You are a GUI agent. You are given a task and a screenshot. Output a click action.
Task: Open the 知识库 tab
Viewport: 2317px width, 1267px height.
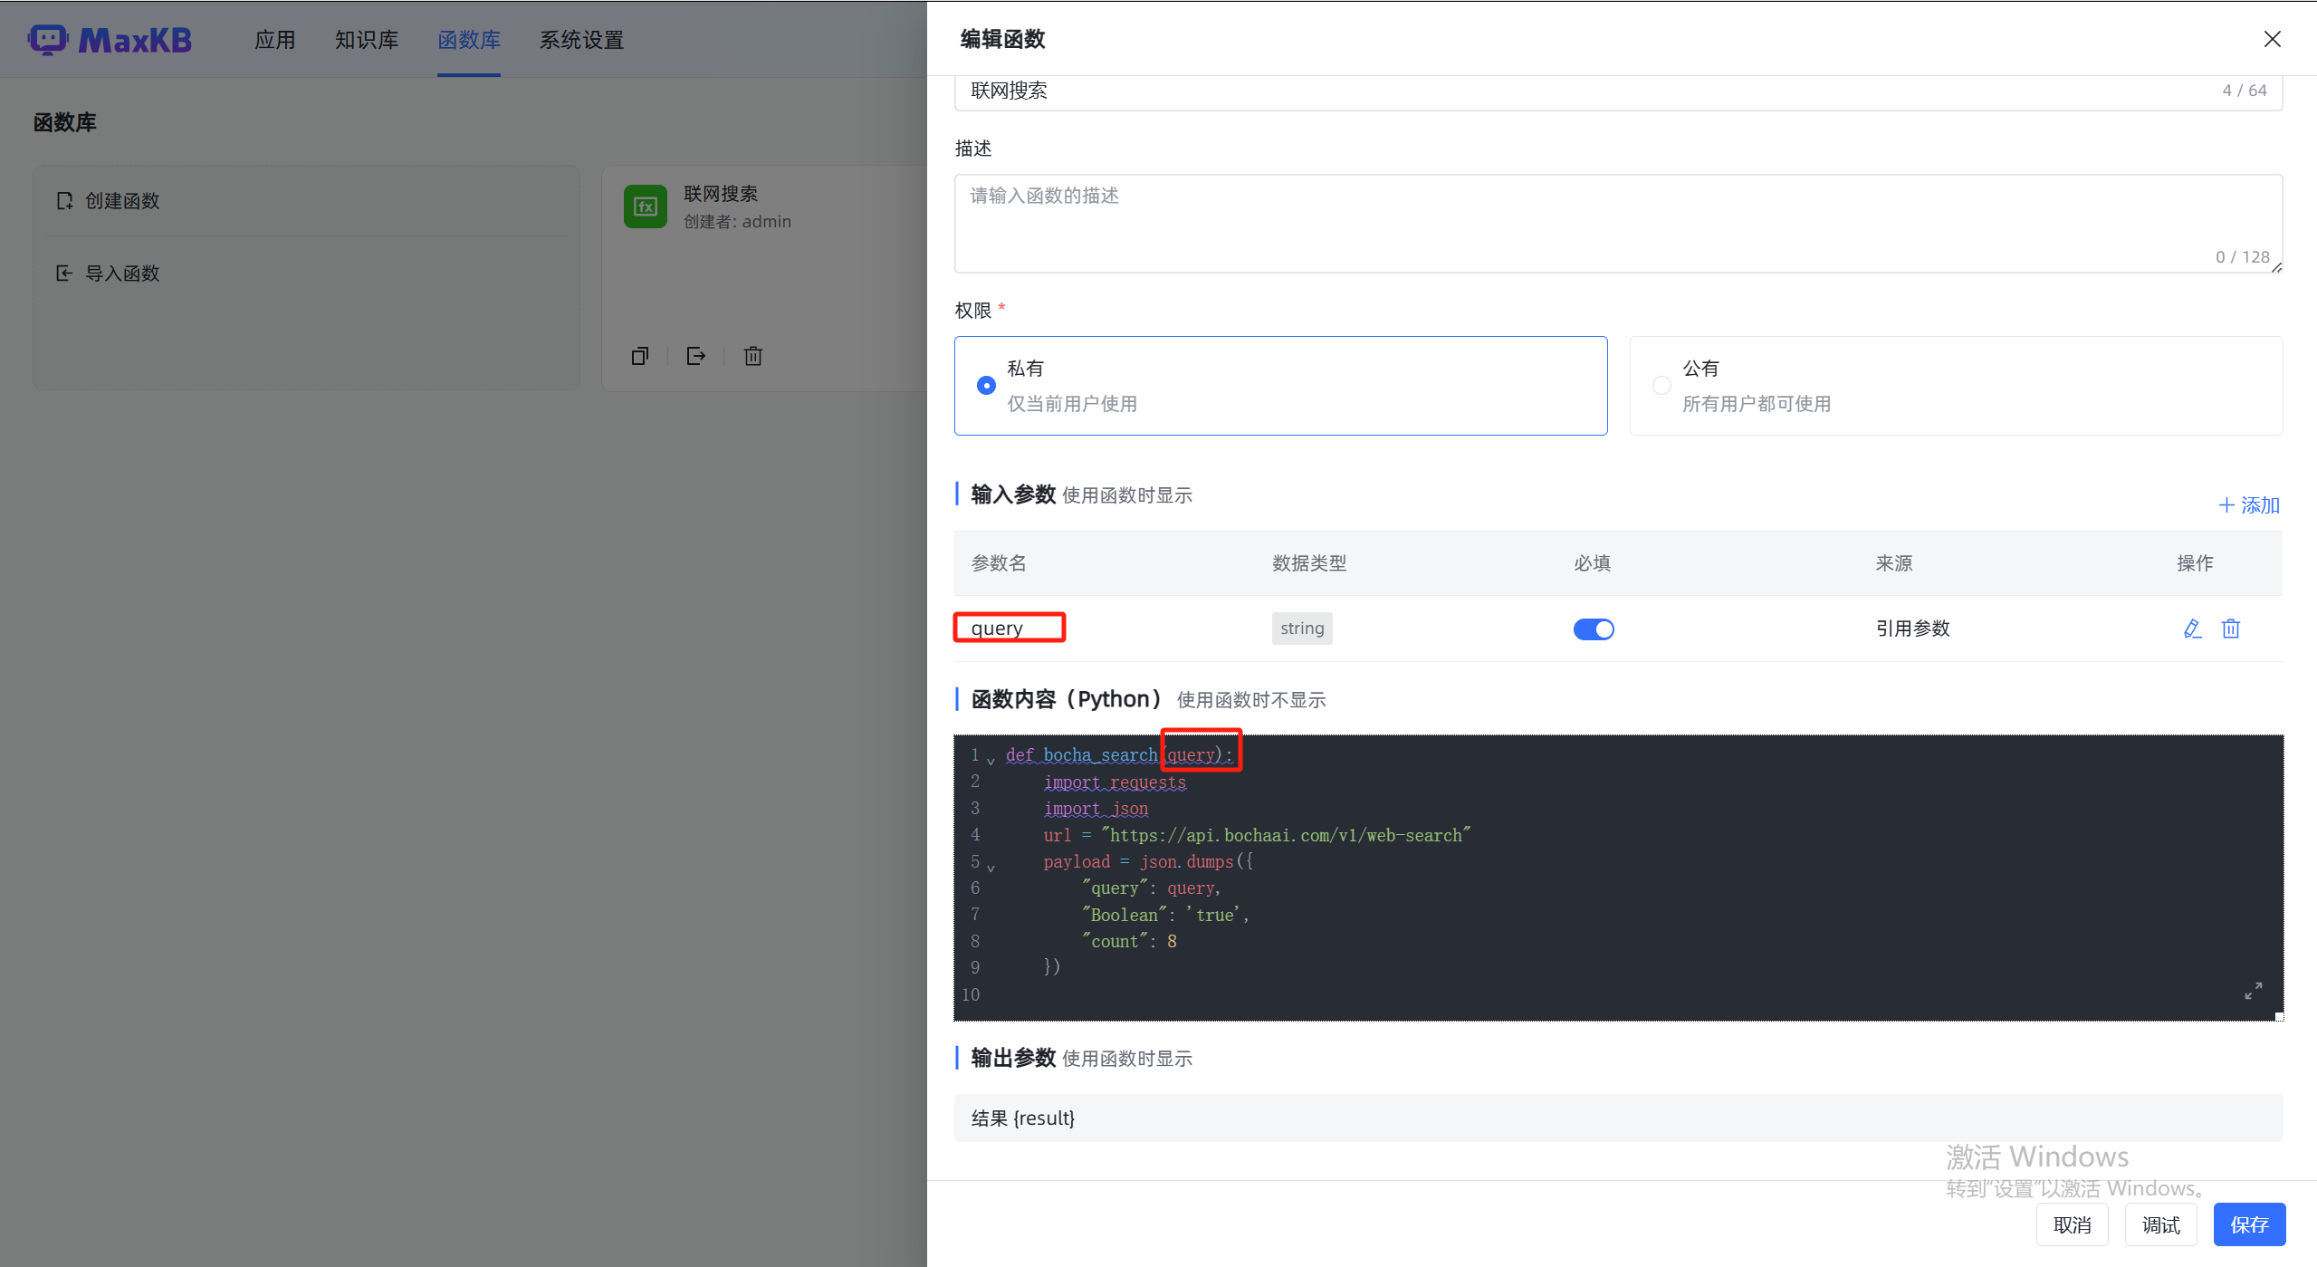[367, 40]
